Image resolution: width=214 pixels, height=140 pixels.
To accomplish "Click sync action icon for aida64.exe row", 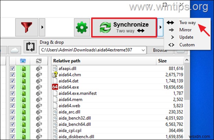I will 39,87.
